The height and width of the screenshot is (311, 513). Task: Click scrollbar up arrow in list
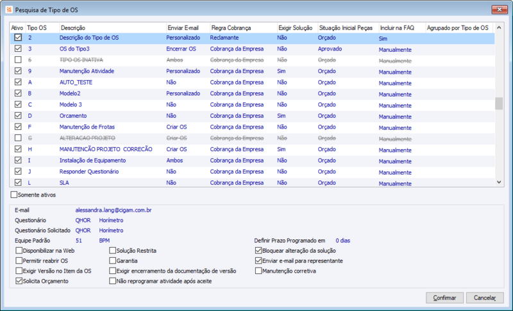click(x=499, y=28)
